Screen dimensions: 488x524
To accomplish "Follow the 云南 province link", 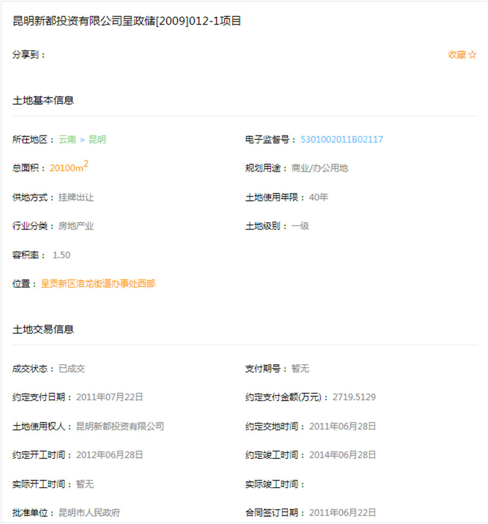I will (x=68, y=139).
